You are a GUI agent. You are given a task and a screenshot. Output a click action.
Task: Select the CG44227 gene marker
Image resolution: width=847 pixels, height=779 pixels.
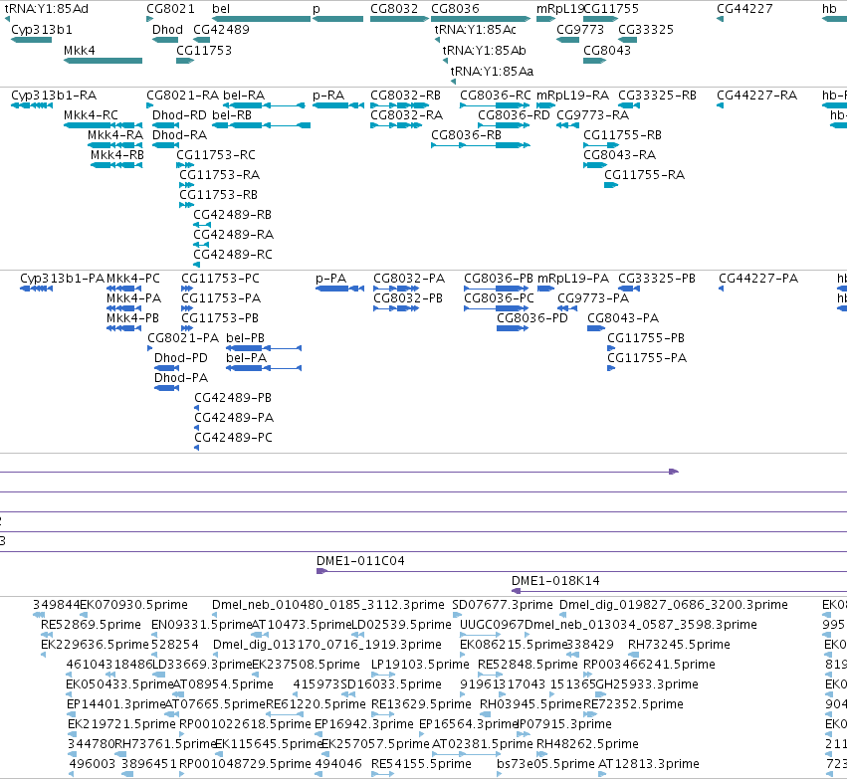(720, 19)
